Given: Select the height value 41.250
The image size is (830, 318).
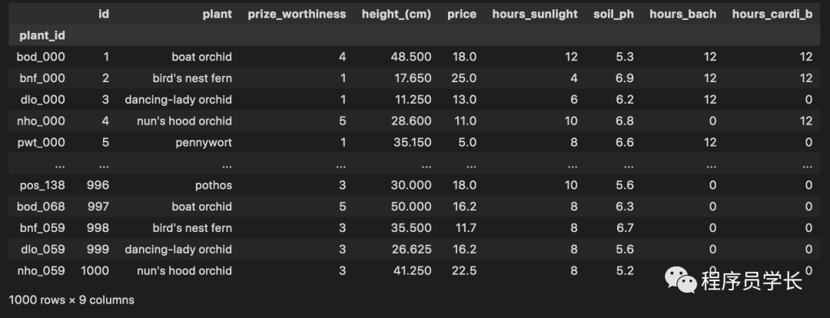Looking at the screenshot, I should (x=413, y=271).
